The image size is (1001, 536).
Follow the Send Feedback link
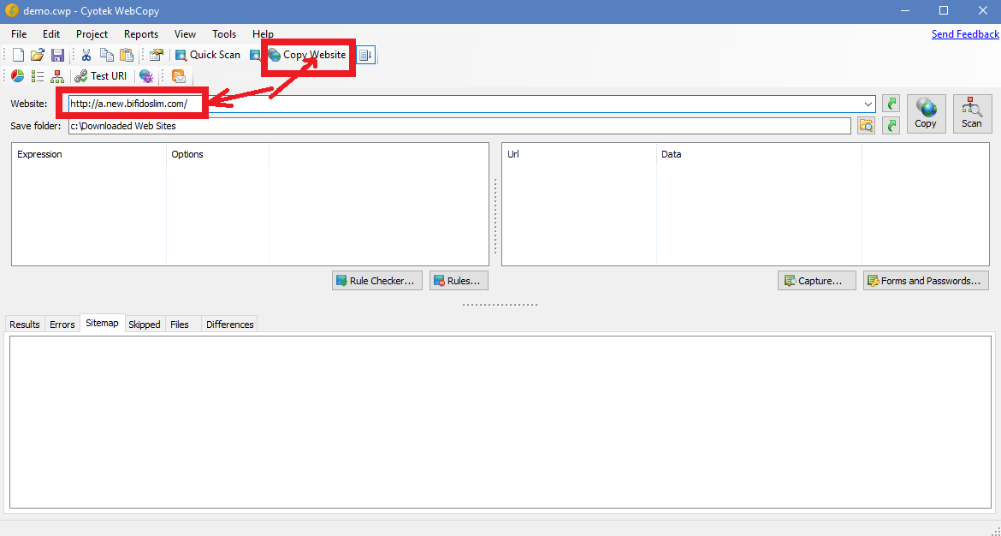tap(964, 34)
